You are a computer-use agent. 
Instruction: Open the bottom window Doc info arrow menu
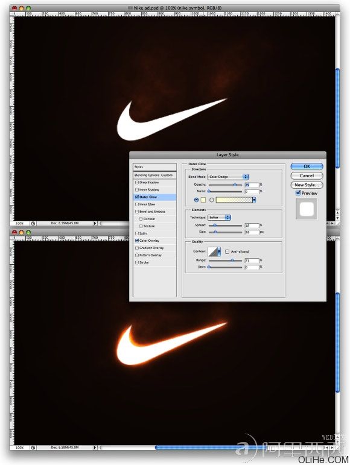[x=95, y=447]
